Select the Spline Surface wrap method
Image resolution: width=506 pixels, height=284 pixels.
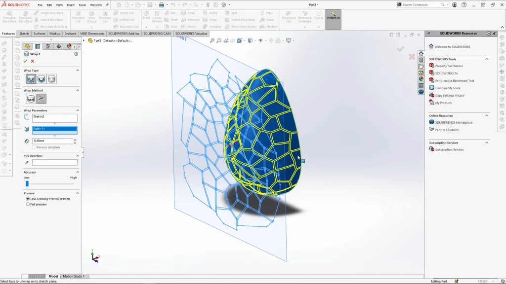tap(42, 99)
